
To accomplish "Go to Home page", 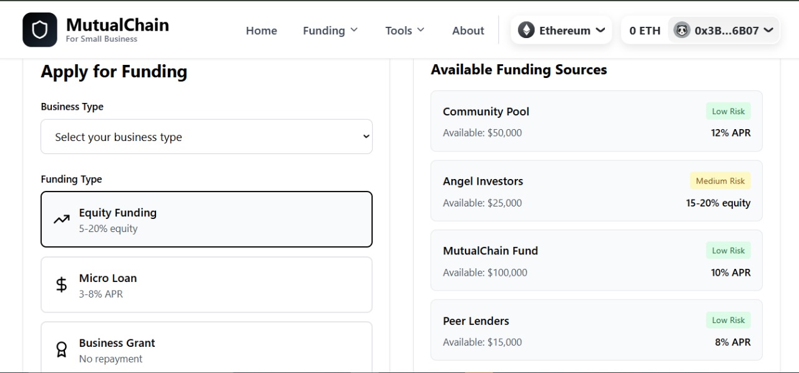I will (x=261, y=31).
